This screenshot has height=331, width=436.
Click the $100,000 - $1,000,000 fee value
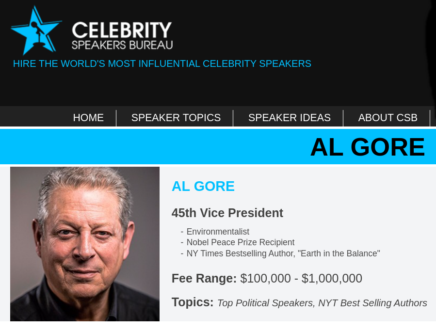pos(301,279)
